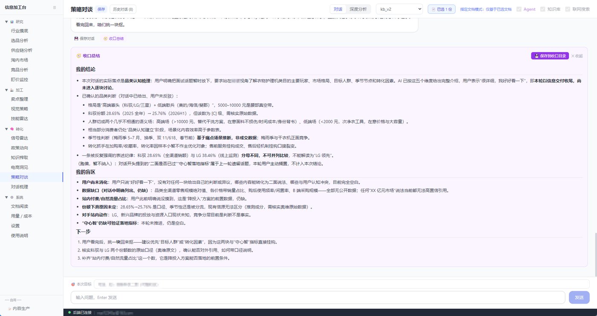Focus the 输入问题 message input field

tap(318, 297)
